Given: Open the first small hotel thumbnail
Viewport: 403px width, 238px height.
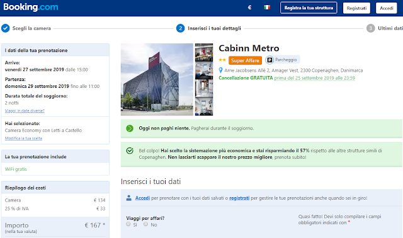Looking at the screenshot, I should tap(204, 52).
